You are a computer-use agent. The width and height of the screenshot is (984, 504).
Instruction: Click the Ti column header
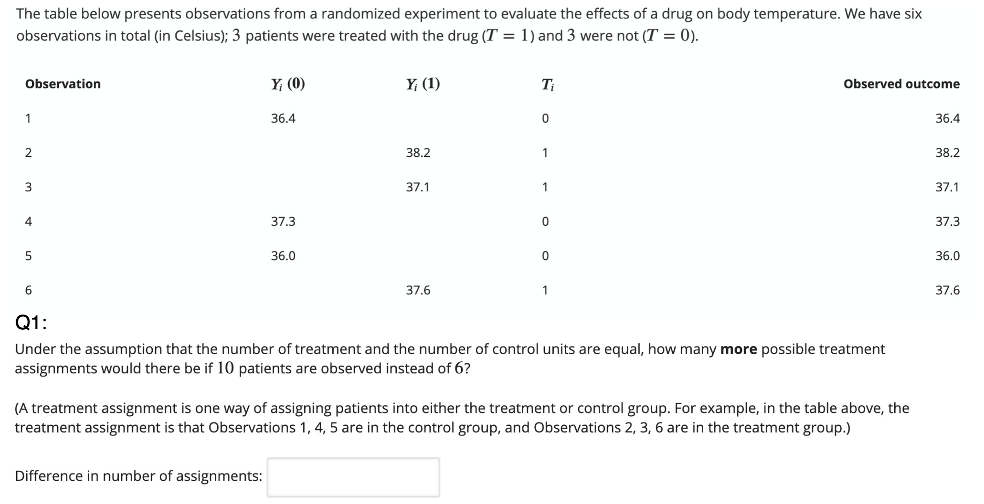click(548, 84)
